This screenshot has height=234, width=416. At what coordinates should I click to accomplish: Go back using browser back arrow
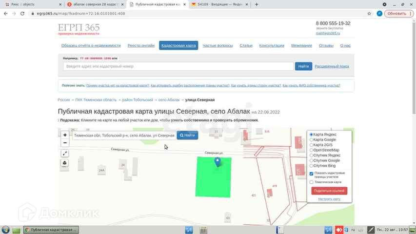tap(5, 14)
